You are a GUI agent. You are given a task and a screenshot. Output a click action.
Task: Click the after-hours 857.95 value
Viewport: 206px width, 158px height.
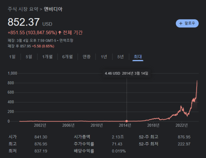tap(25, 46)
